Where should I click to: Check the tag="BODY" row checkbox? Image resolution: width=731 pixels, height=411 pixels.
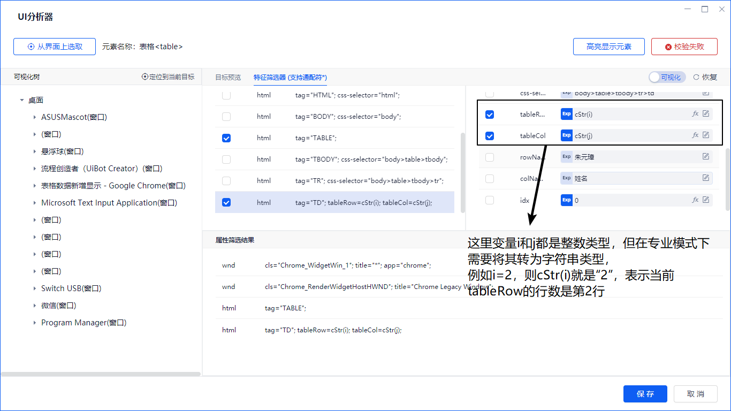[226, 117]
